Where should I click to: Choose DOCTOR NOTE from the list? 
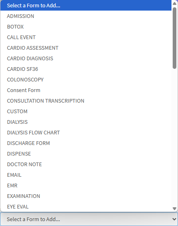pos(86,165)
